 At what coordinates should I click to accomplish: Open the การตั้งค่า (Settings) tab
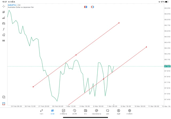130,112
